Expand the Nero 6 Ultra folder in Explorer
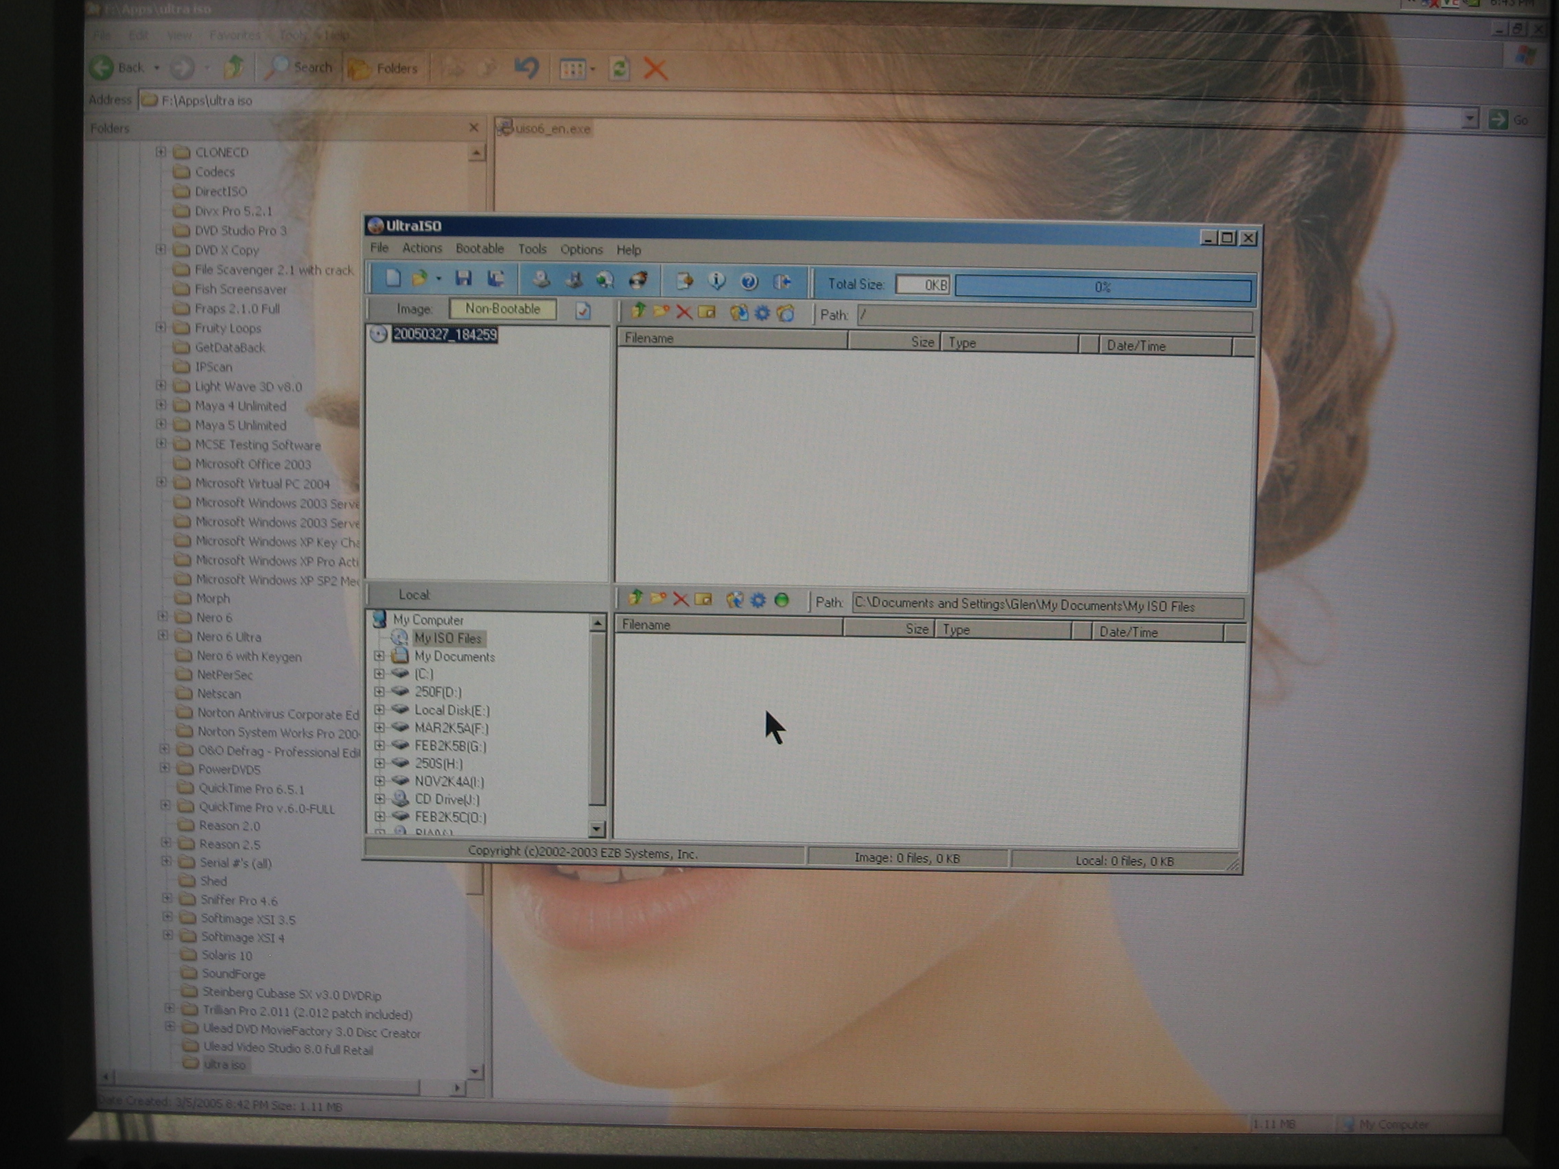1559x1169 pixels. (x=163, y=635)
